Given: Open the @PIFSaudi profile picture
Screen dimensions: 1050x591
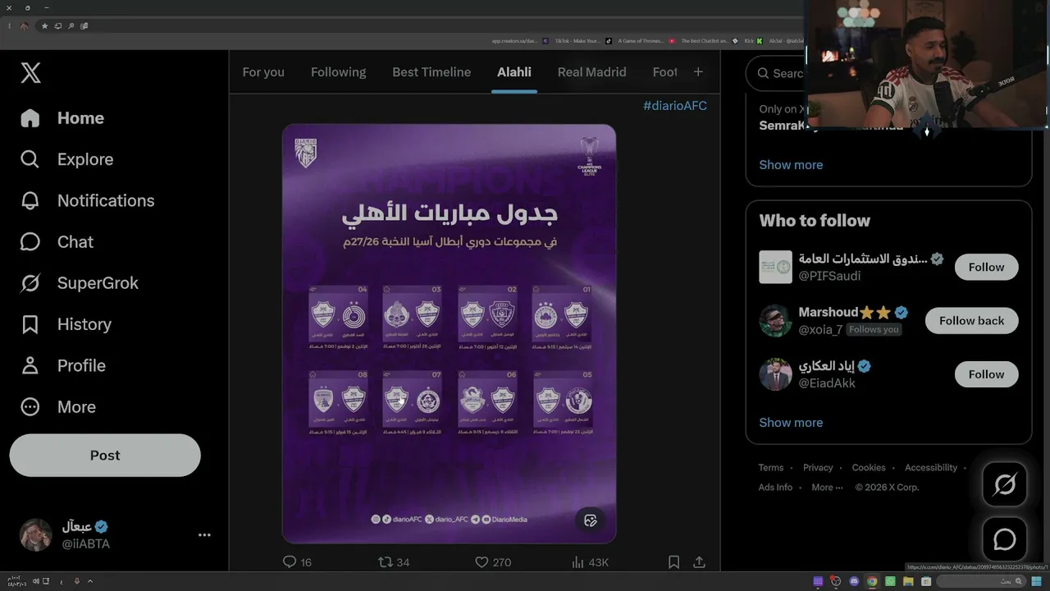Looking at the screenshot, I should click(775, 267).
